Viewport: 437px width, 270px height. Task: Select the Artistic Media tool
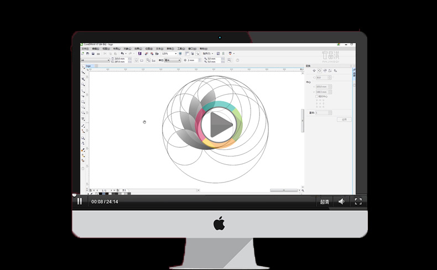tap(83, 96)
